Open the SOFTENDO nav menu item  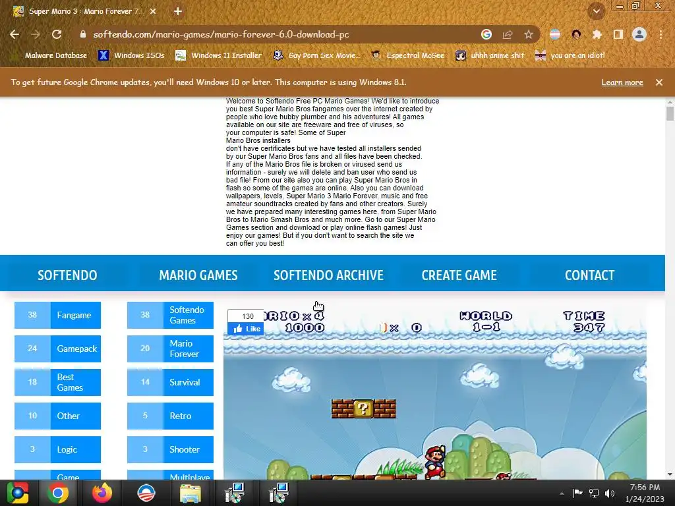[67, 275]
